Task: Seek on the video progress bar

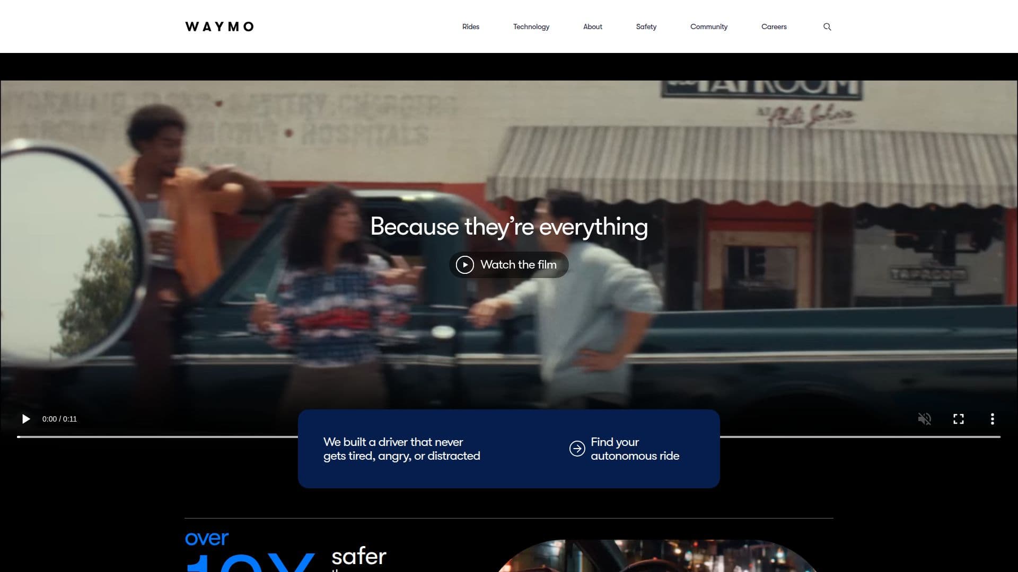Action: (508, 437)
